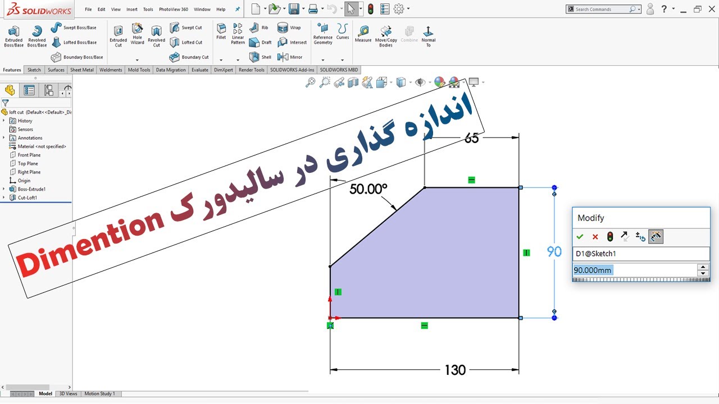Open the Options gear dropdown arrow
Viewport: 719px width, 404px height.
coord(408,9)
